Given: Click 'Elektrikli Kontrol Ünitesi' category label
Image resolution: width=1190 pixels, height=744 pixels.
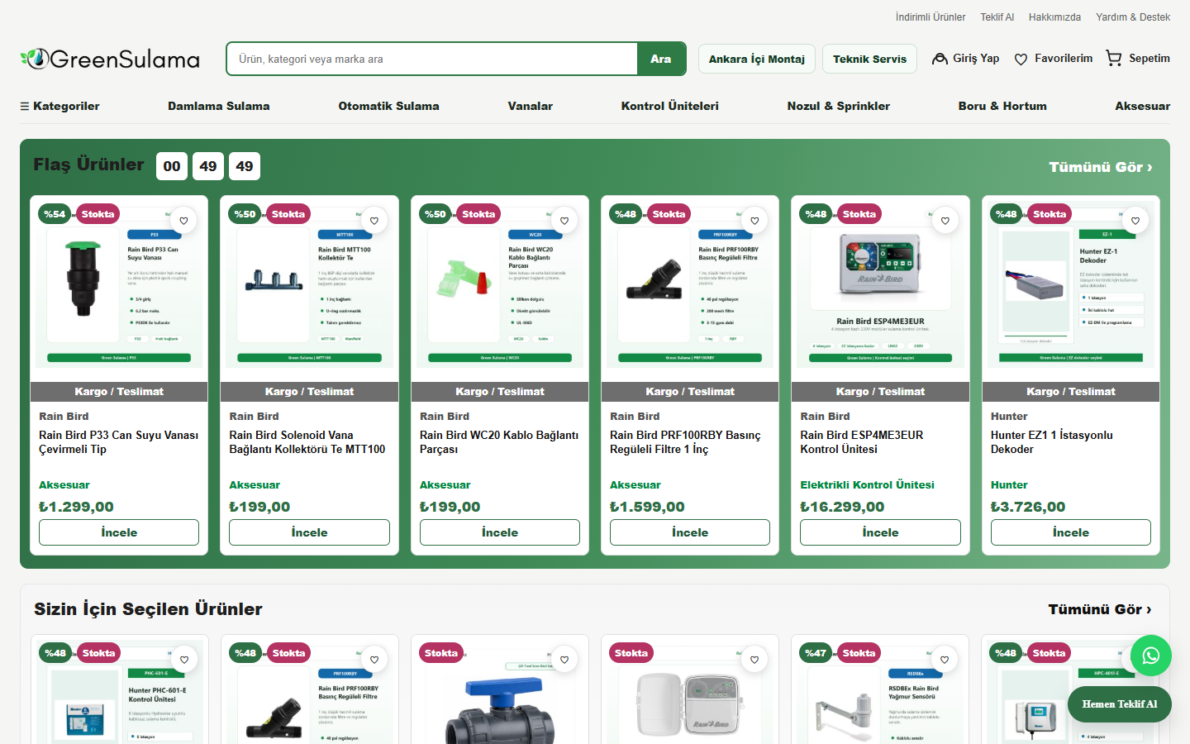Looking at the screenshot, I should point(867,485).
